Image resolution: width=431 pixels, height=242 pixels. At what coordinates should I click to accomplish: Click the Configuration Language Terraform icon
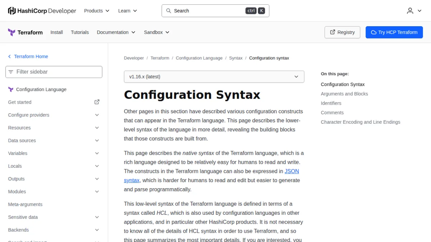pos(11,90)
